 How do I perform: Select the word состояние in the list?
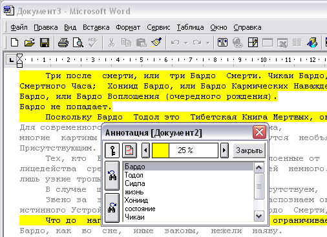[x=189, y=209]
